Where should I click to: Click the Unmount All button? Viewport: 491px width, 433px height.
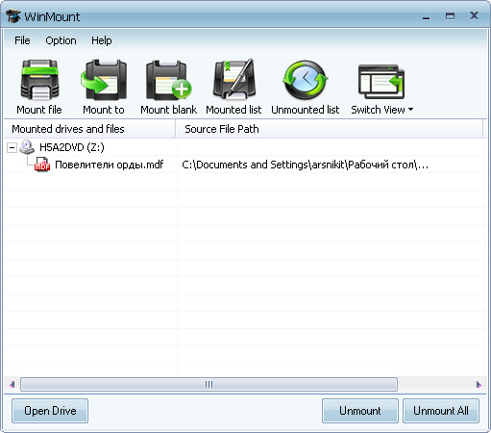click(x=441, y=411)
